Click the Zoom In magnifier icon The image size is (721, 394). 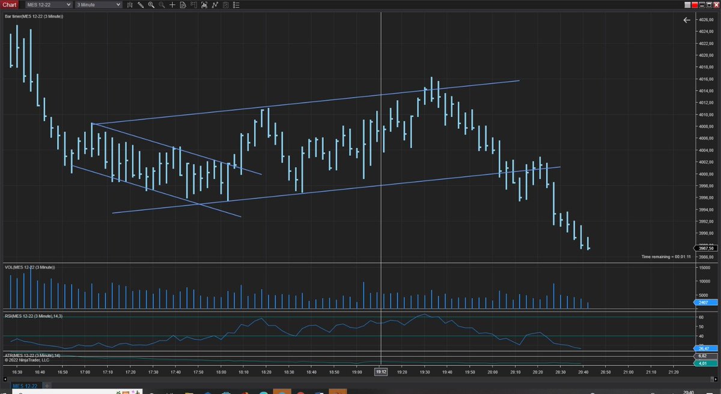point(151,5)
